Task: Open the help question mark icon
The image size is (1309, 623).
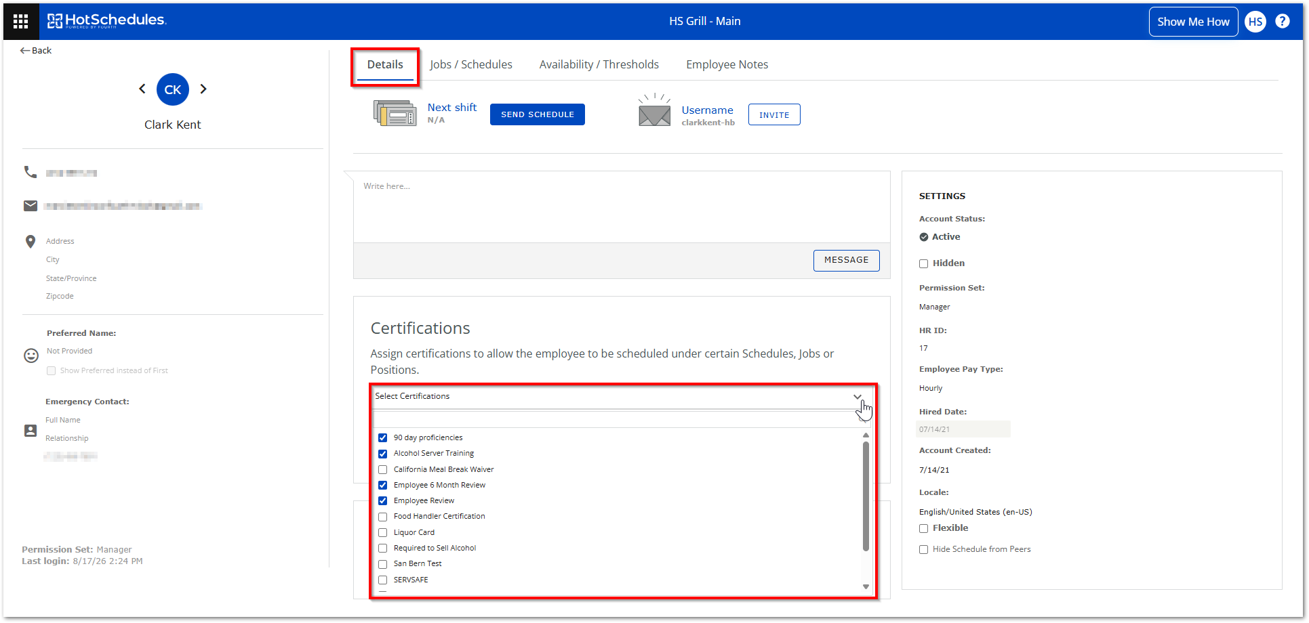Action: (1282, 21)
